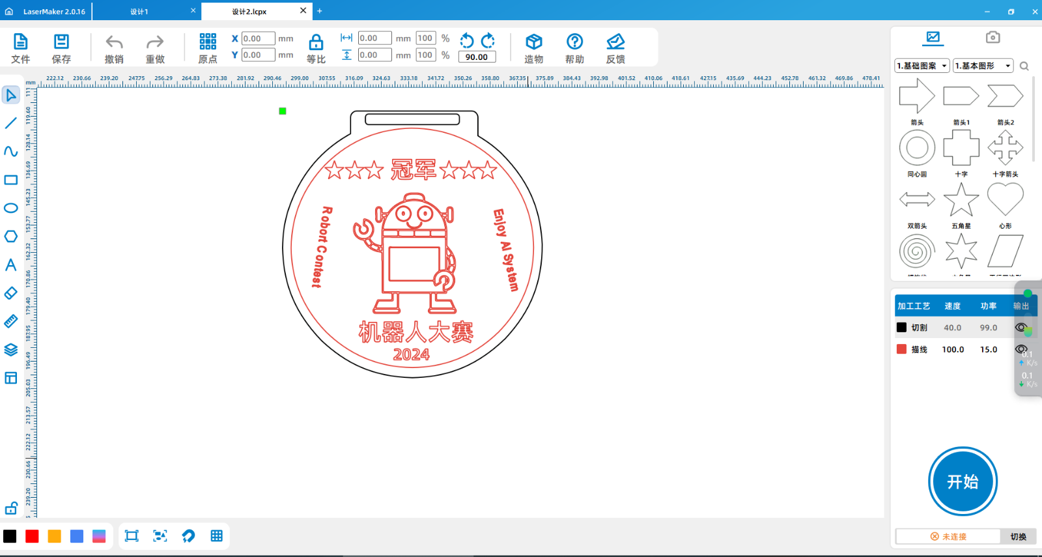This screenshot has width=1042, height=557.
Task: Switch to camera panel tab
Action: 993,38
